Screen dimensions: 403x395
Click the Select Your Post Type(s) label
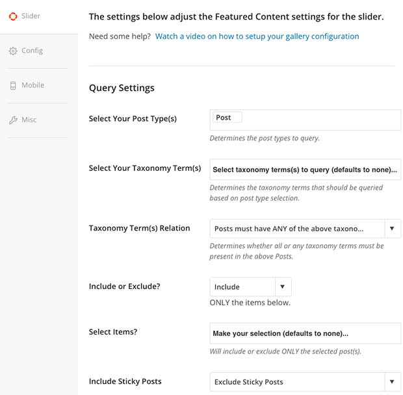[x=133, y=119]
